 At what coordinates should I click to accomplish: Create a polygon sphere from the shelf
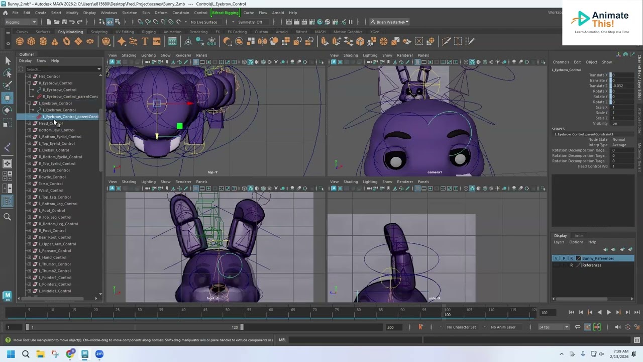20,41
